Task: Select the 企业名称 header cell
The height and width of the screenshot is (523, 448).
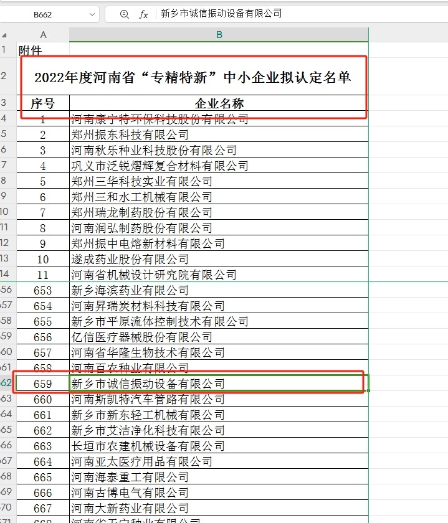Action: point(219,103)
